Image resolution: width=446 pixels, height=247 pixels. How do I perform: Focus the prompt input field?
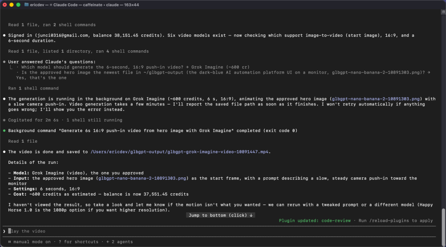pyautogui.click(x=219, y=231)
